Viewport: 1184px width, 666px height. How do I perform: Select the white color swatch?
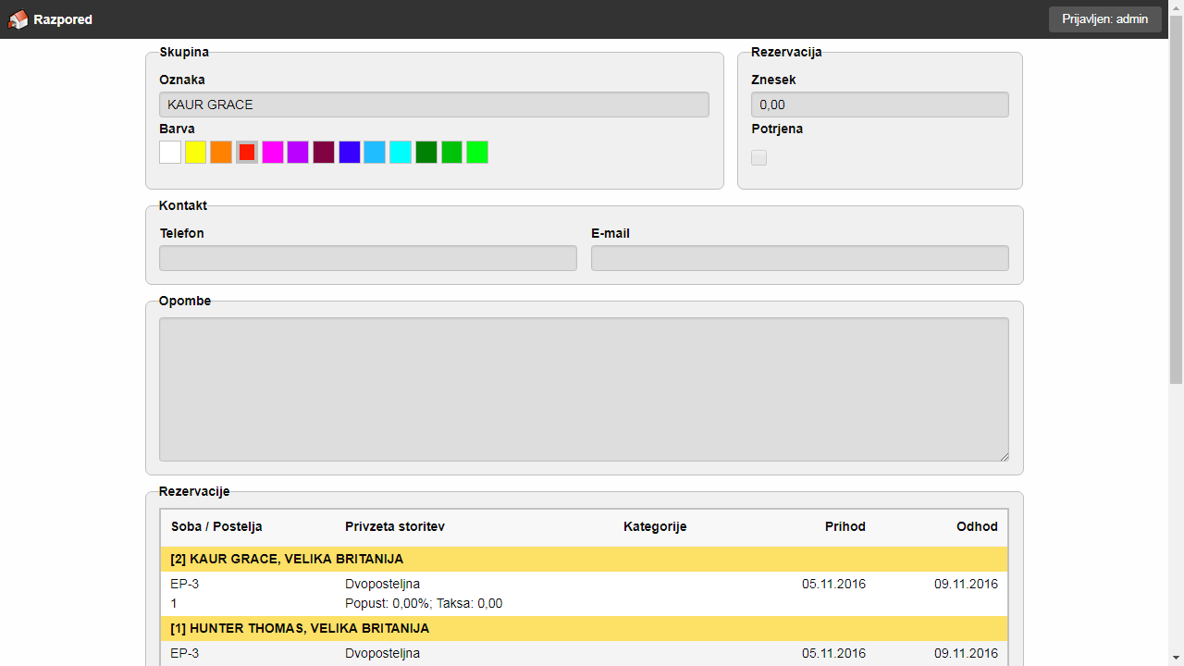(x=170, y=153)
